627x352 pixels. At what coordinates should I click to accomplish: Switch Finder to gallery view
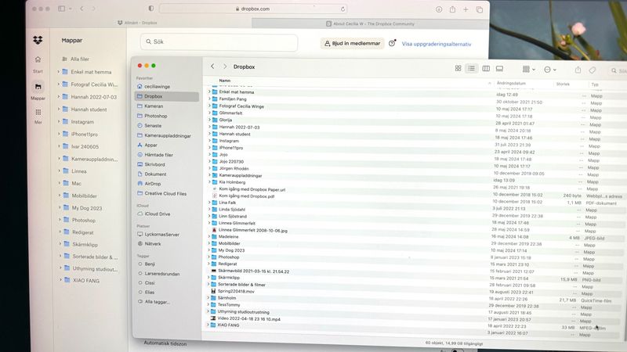500,69
